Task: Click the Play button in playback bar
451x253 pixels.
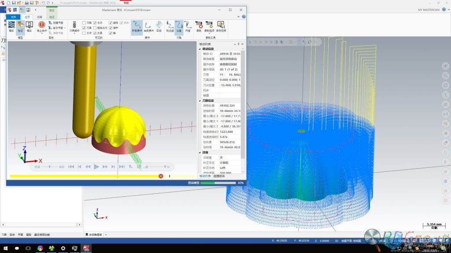Action: coord(96,166)
